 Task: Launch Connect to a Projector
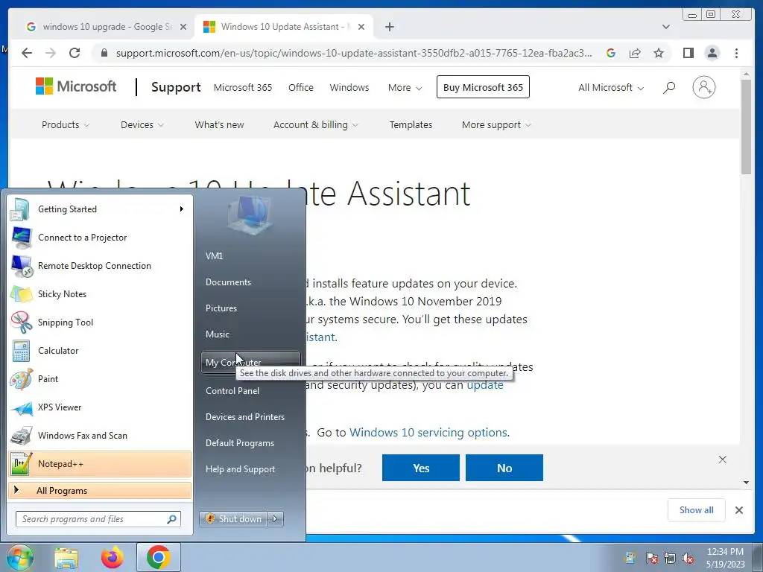click(x=100, y=238)
